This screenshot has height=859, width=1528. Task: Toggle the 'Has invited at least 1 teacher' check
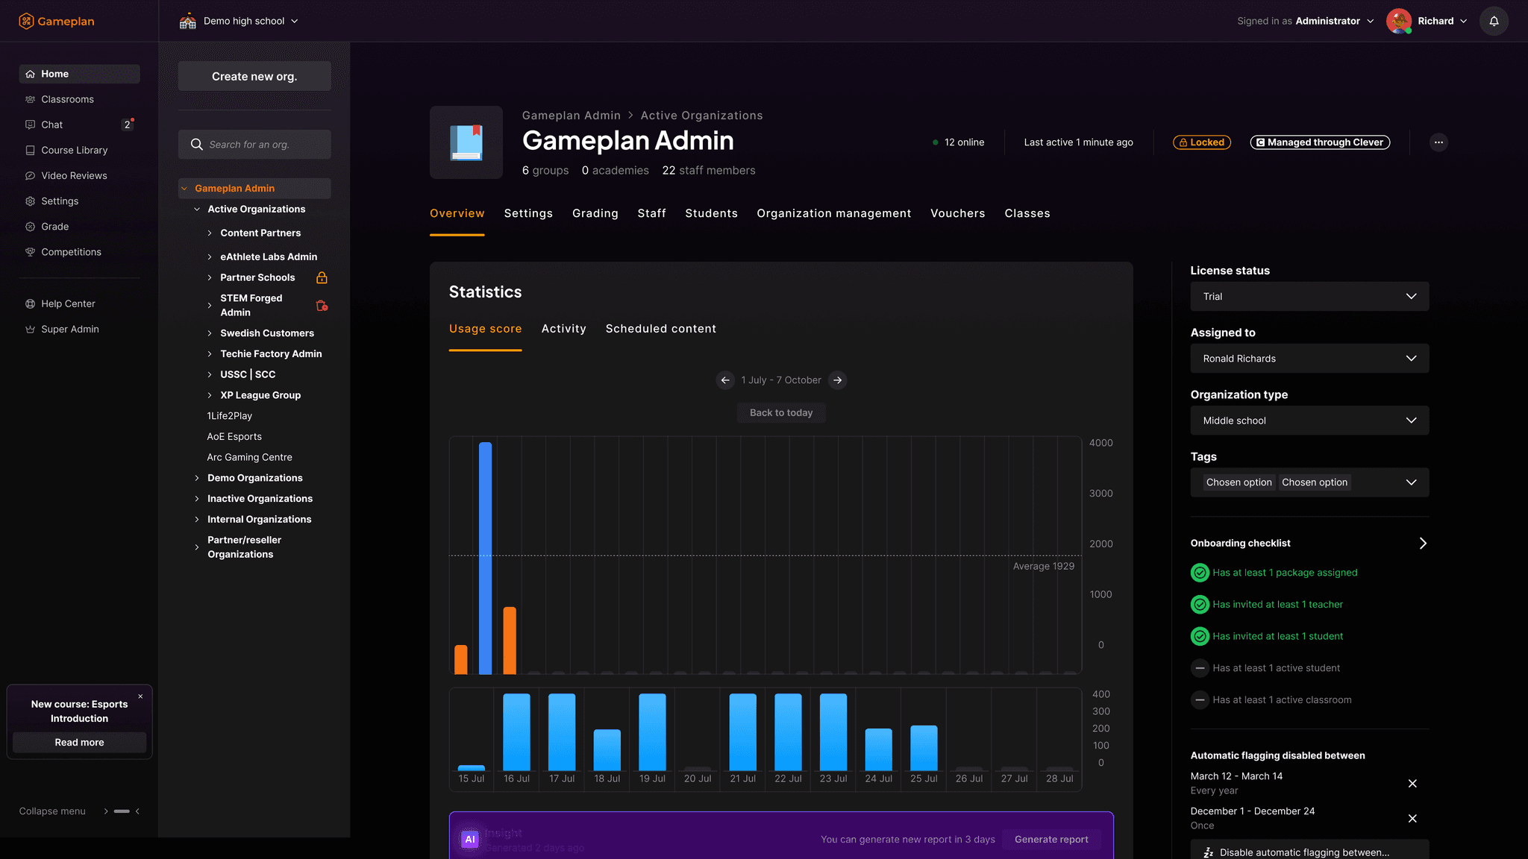[1200, 605]
